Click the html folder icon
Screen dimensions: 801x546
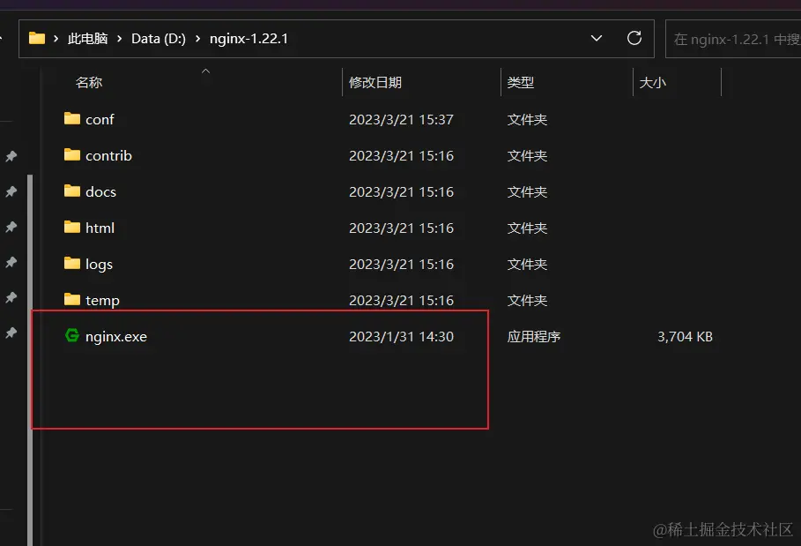click(72, 227)
